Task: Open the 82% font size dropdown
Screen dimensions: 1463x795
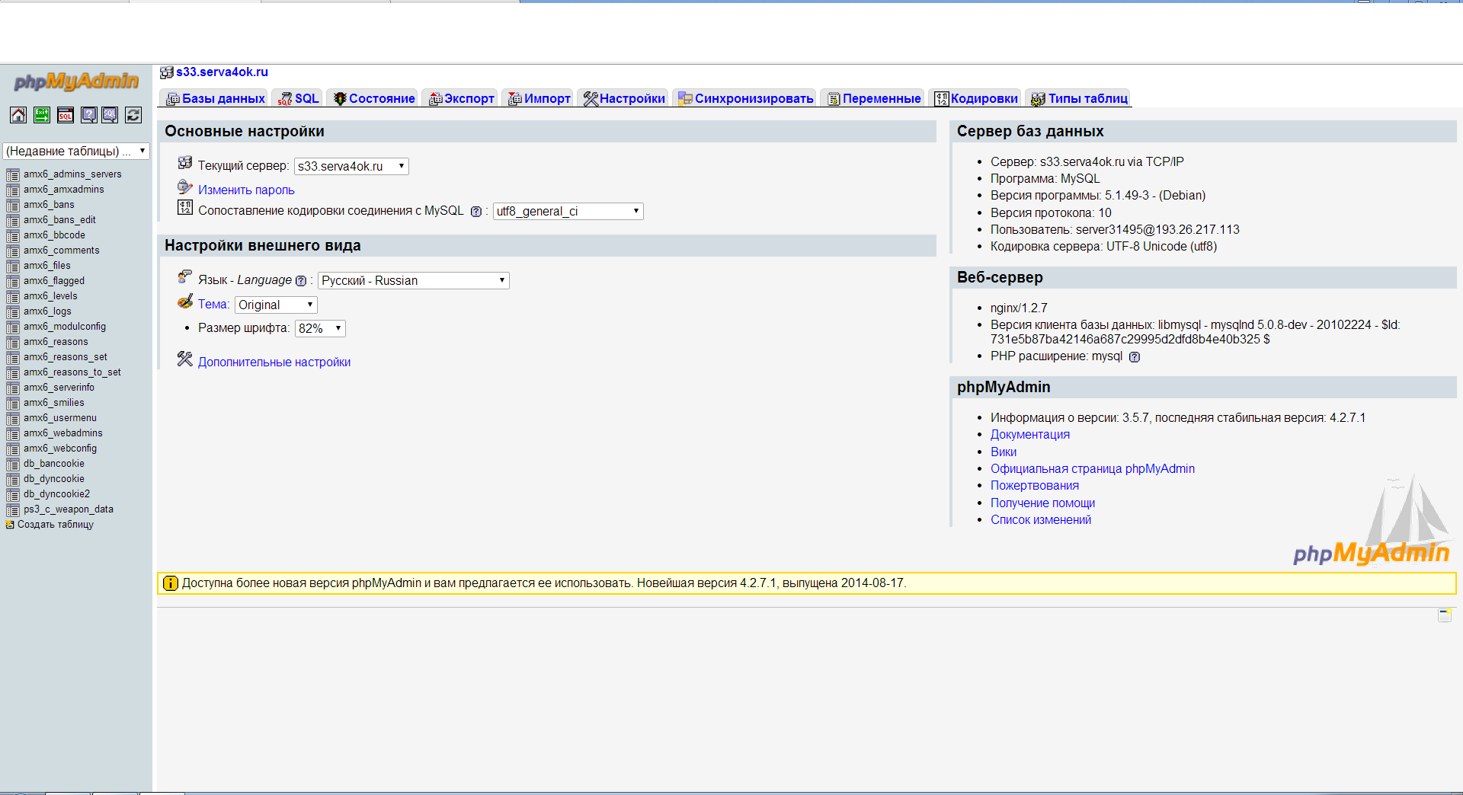Action: [x=320, y=328]
